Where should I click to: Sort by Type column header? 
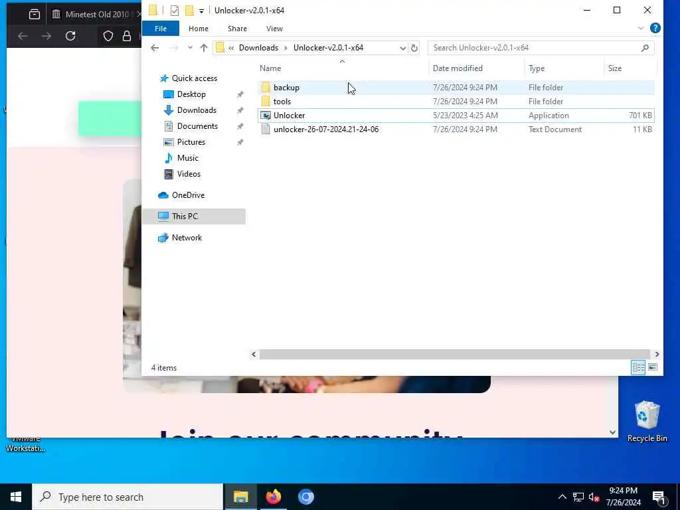537,68
